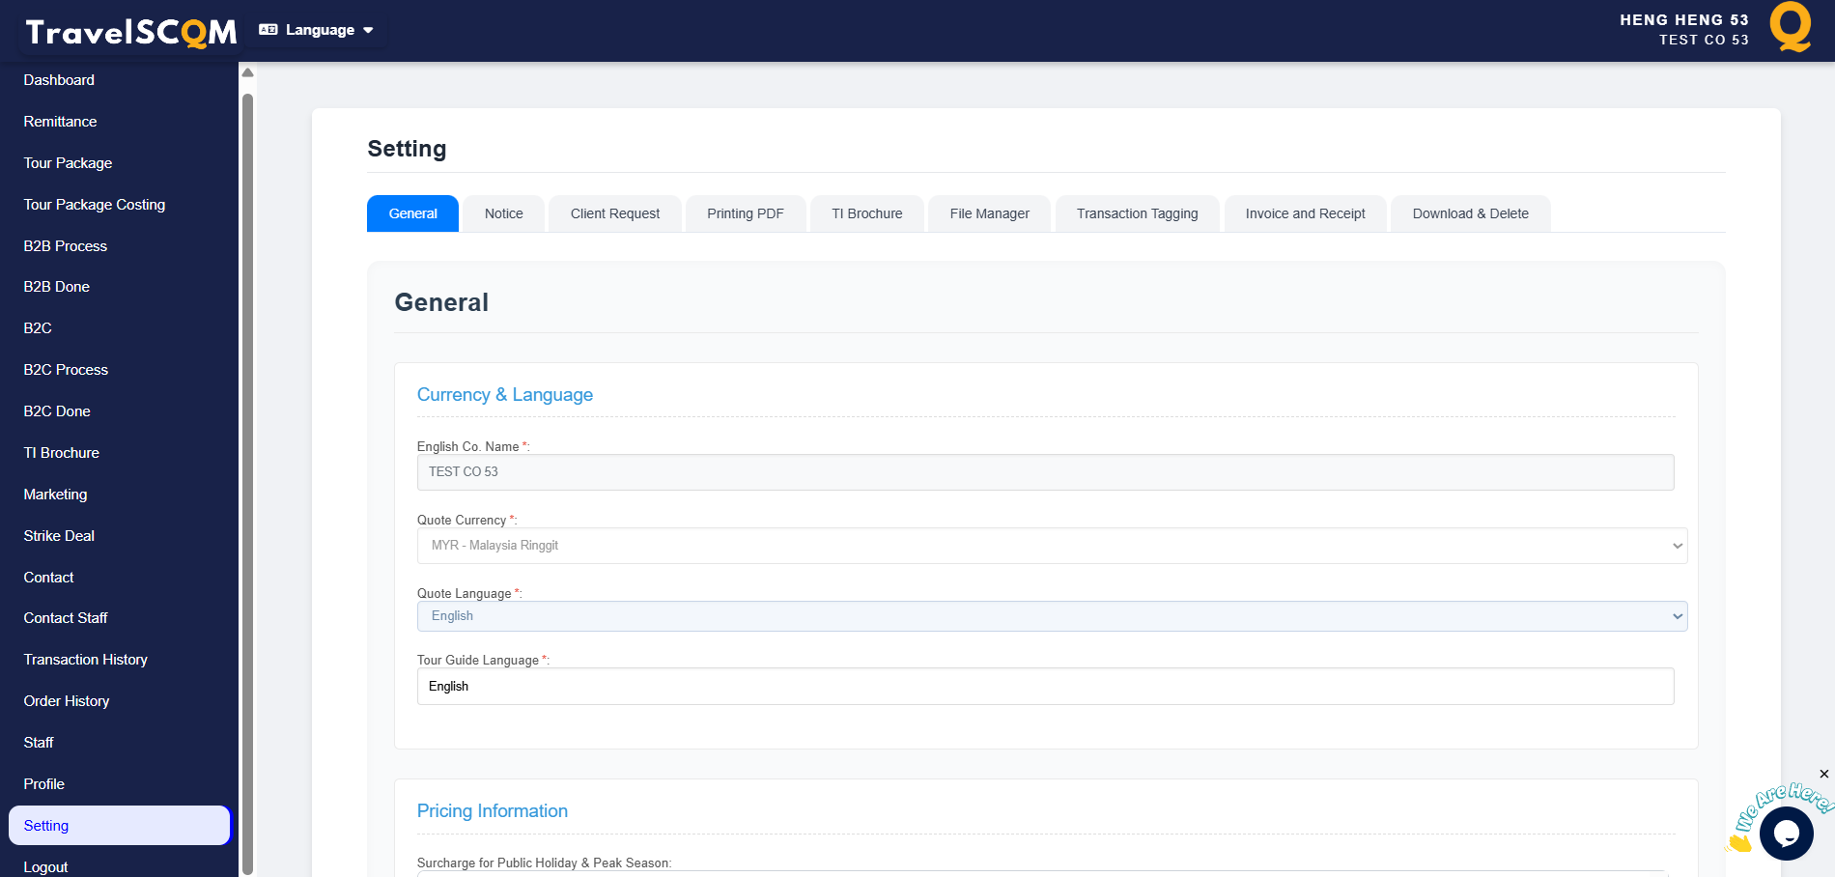Image resolution: width=1835 pixels, height=877 pixels.
Task: Go to Dashboard in the sidebar
Action: click(x=59, y=80)
